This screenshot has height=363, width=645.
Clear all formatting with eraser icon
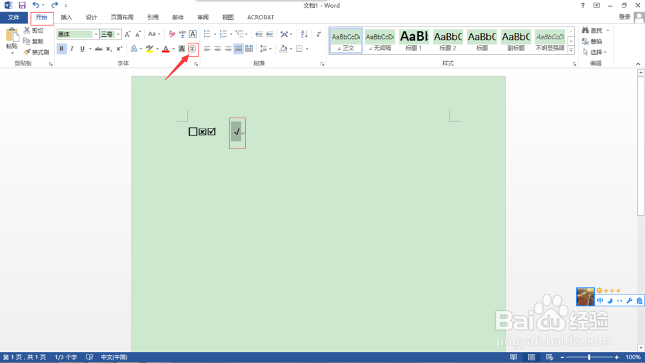tap(172, 34)
